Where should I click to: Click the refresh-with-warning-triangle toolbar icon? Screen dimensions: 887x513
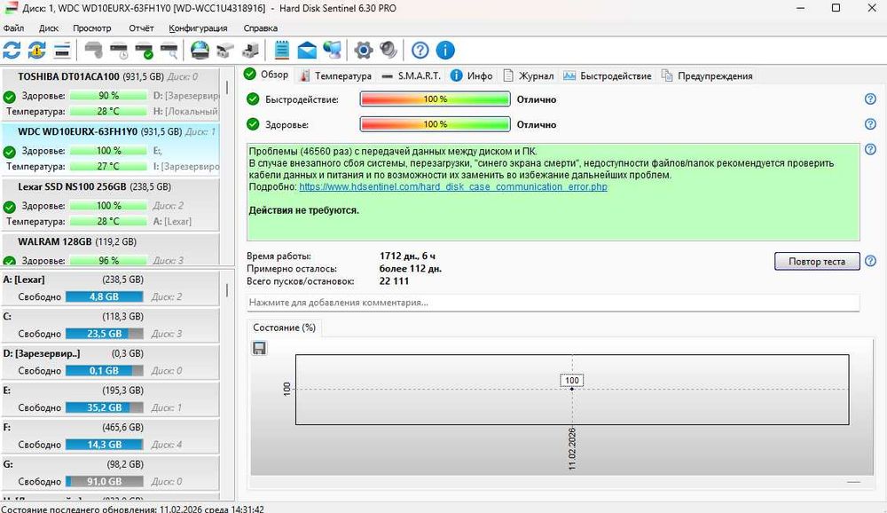(x=37, y=51)
